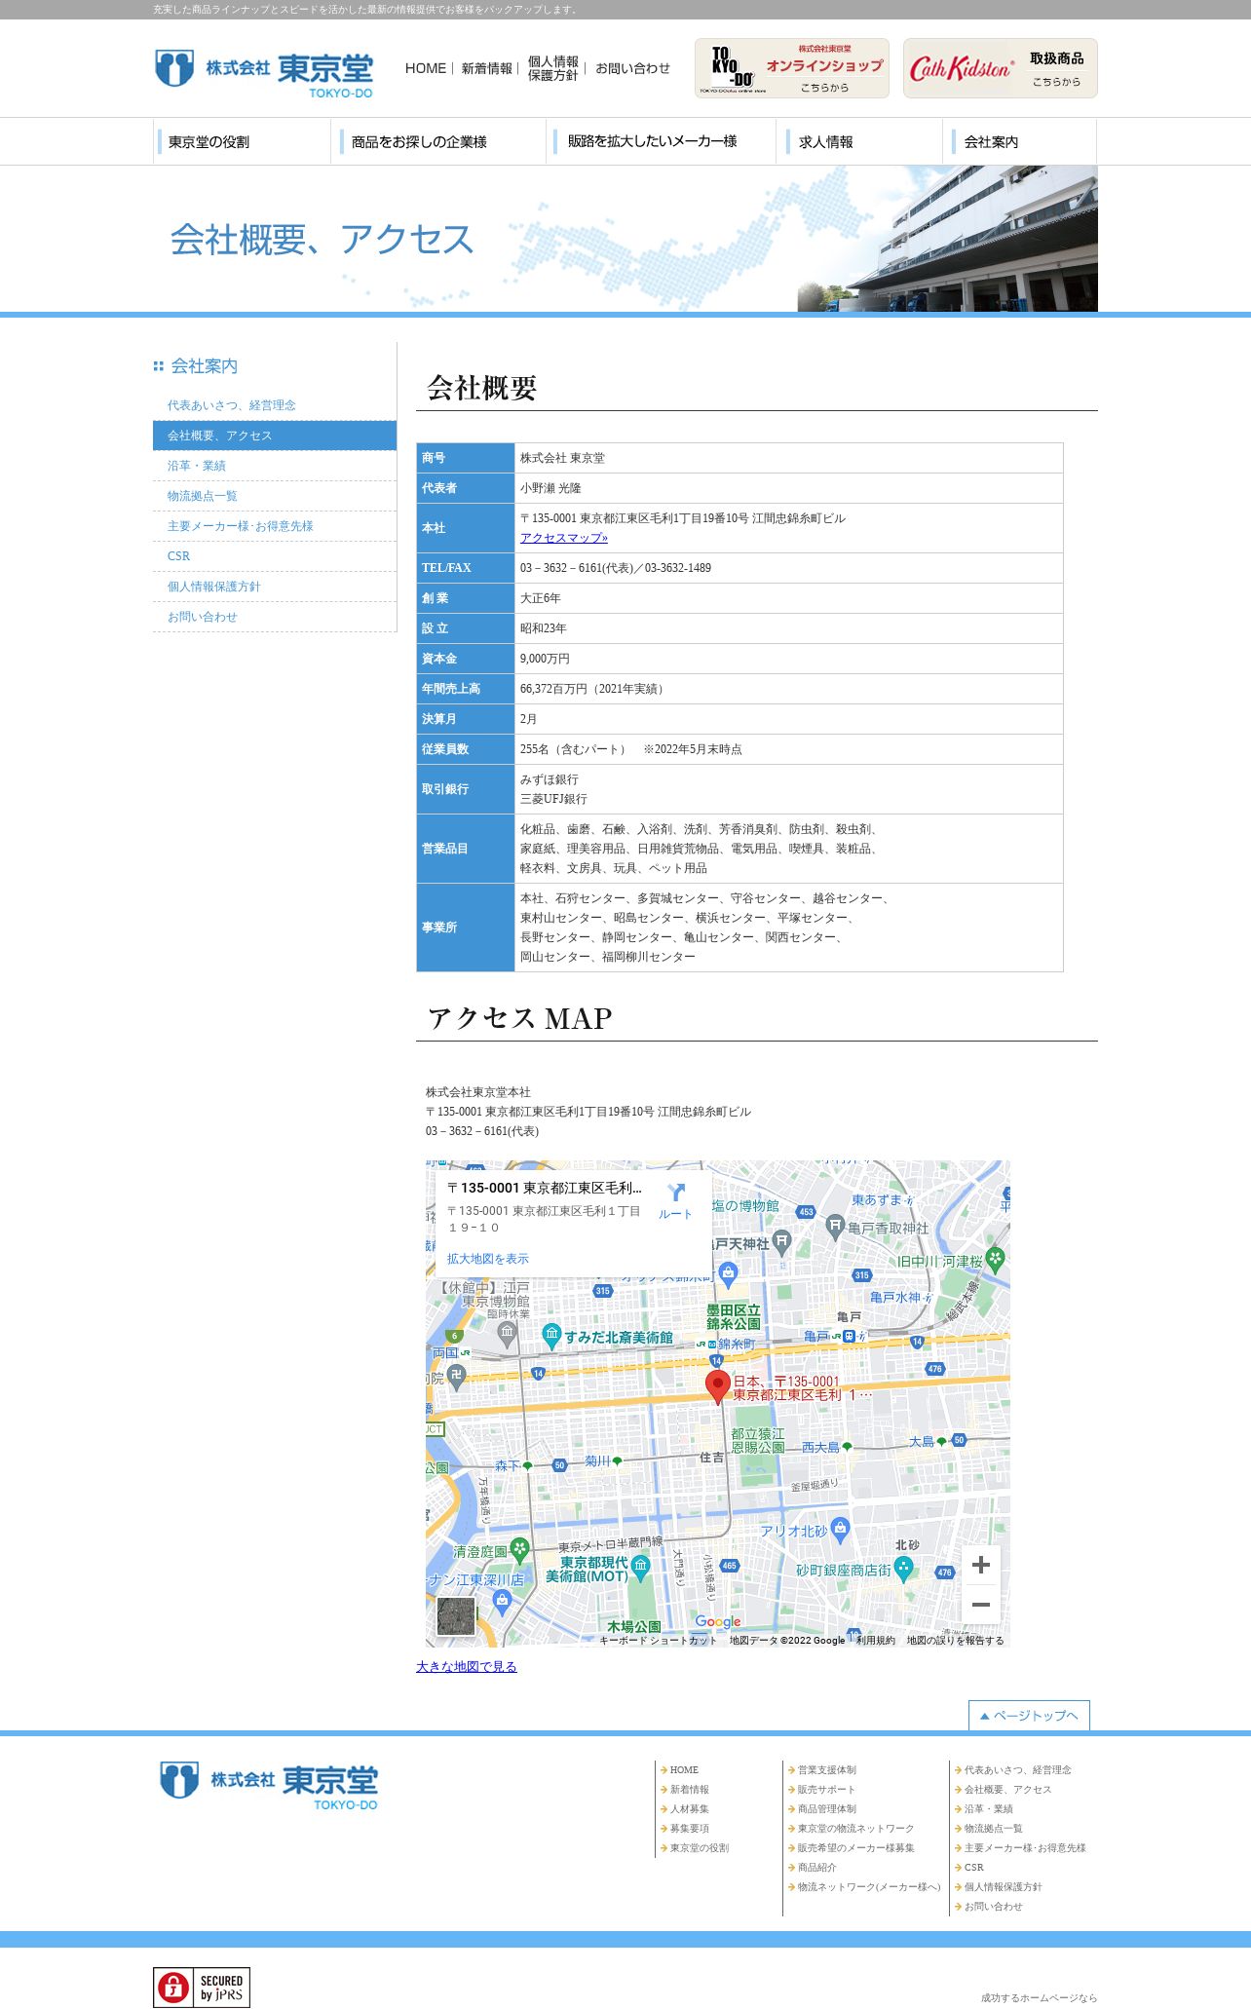The height and width of the screenshot is (2009, 1251).
Task: Select the 求人情報 main menu tab
Action: coord(861,141)
